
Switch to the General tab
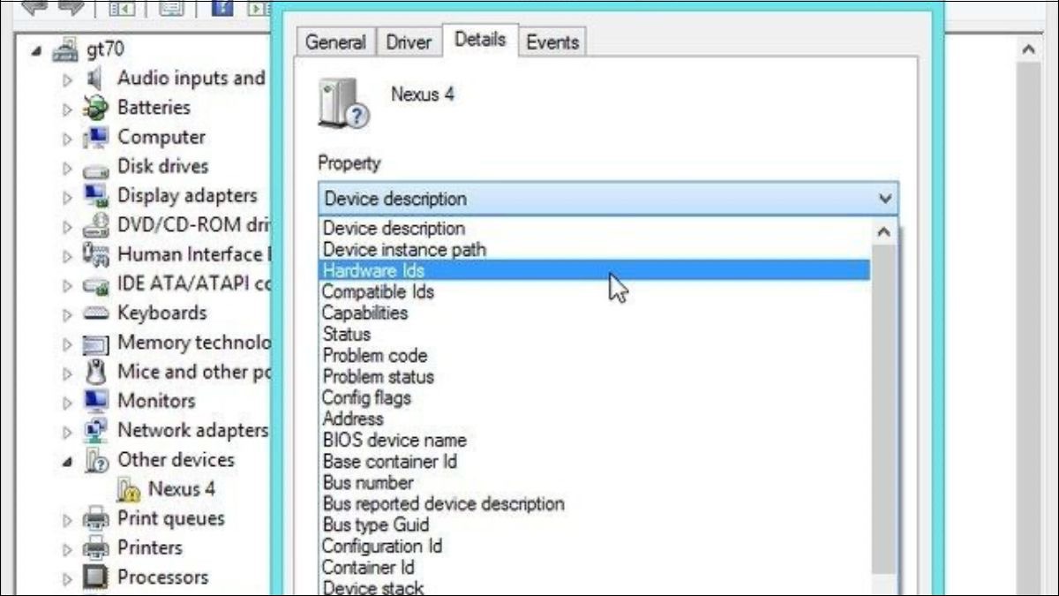[x=335, y=41]
